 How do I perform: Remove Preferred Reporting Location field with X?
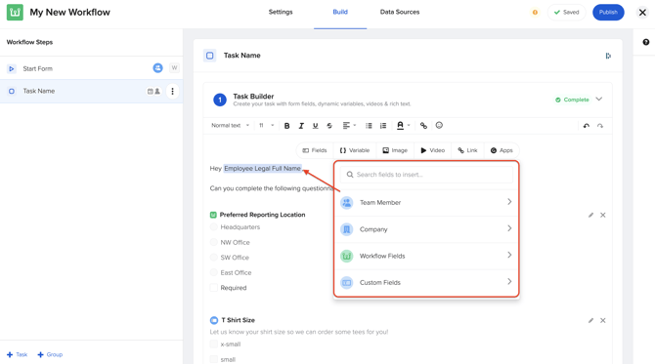pos(603,215)
